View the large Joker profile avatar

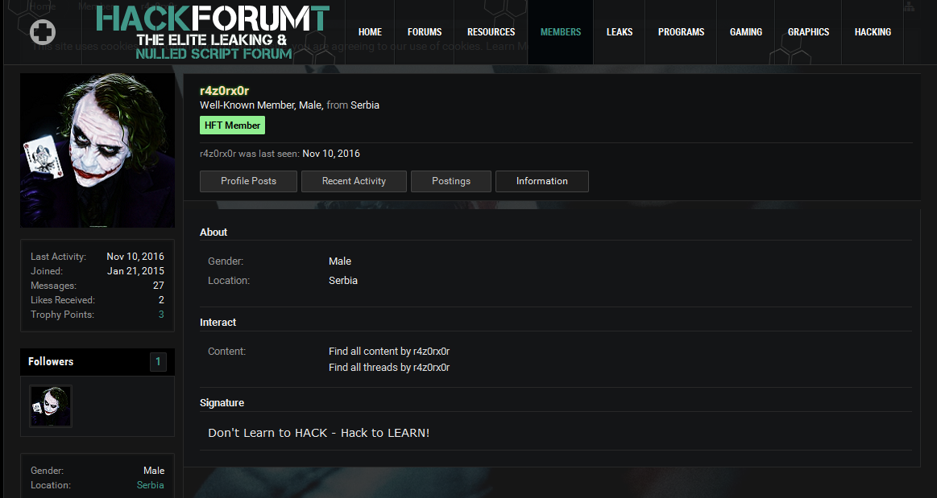coord(97,150)
